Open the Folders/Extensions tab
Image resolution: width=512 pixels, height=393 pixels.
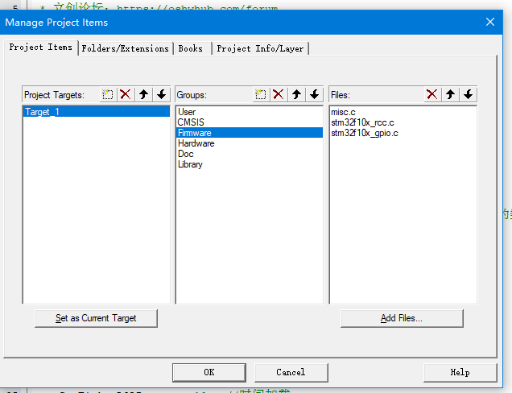pos(126,48)
